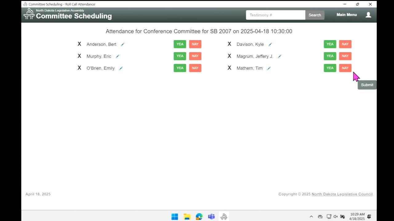Image resolution: width=394 pixels, height=221 pixels.
Task: Click the edit pencil beside Magrum, Jeffery J.
Action: (x=279, y=56)
